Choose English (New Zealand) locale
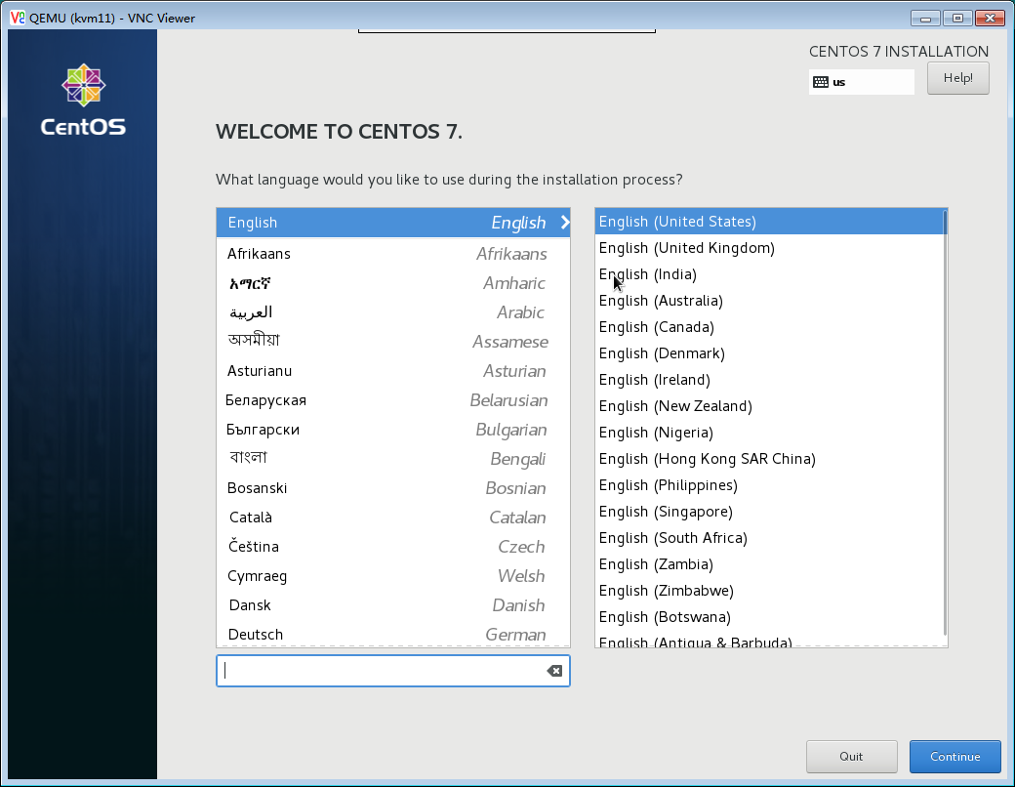The image size is (1015, 787). (x=769, y=406)
